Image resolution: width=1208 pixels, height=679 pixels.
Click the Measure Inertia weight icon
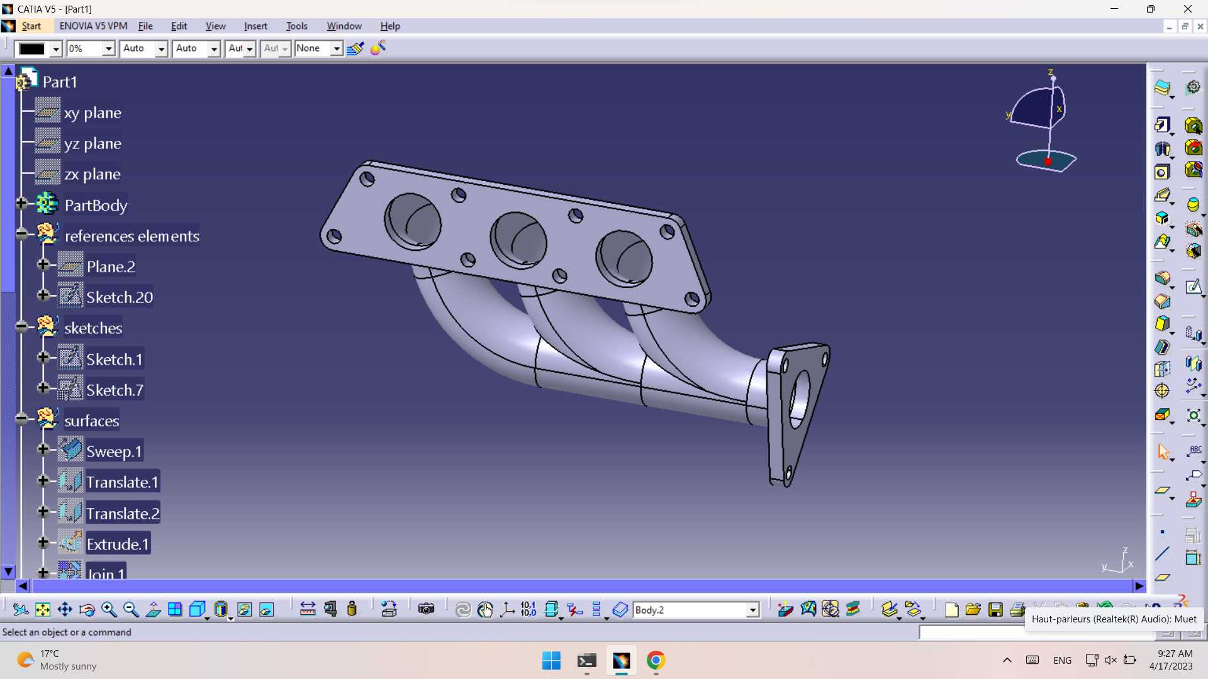coord(352,609)
